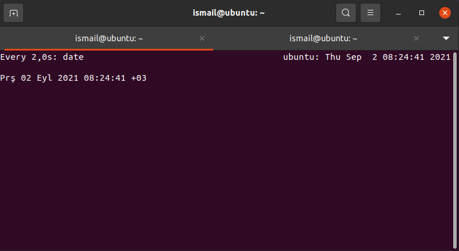Viewport: 459px width, 251px height.
Task: Click the '+03' timezone text
Action: 139,78
